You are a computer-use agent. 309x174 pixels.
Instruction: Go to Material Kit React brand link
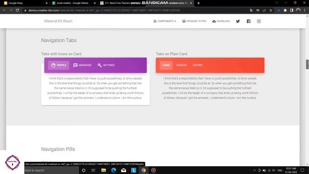click(58, 21)
